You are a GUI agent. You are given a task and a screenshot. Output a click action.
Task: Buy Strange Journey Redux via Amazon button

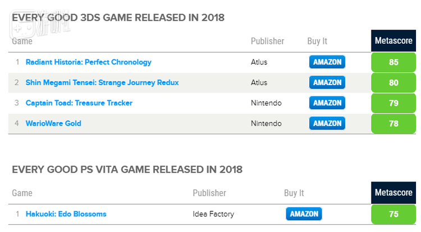(327, 82)
